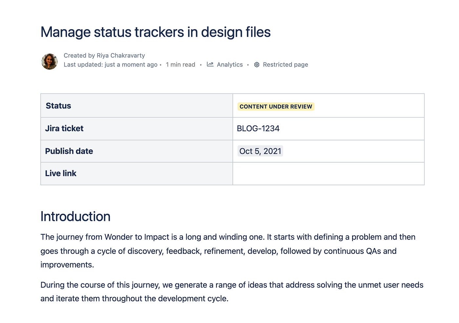Select the Publish date header cell
Image resolution: width=459 pixels, height=323 pixels.
[x=137, y=151]
